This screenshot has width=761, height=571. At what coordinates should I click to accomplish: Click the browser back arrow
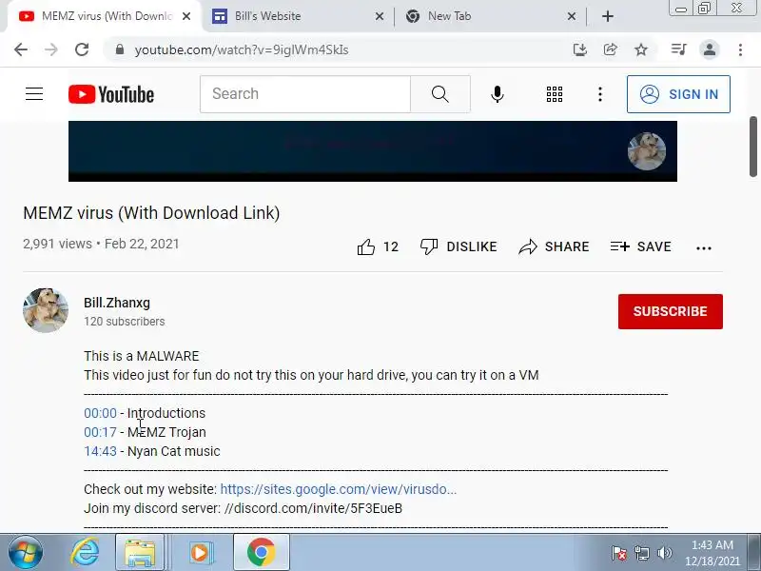[x=21, y=49]
